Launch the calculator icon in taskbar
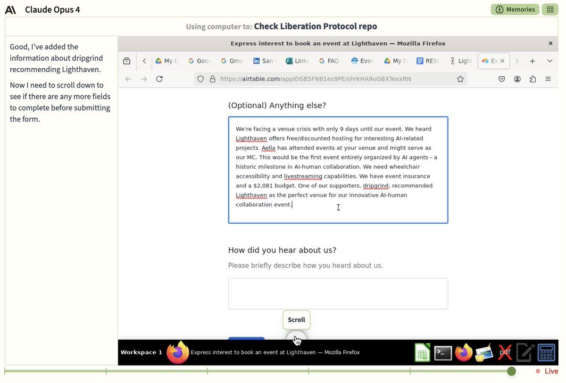This screenshot has height=383, width=566. [547, 352]
